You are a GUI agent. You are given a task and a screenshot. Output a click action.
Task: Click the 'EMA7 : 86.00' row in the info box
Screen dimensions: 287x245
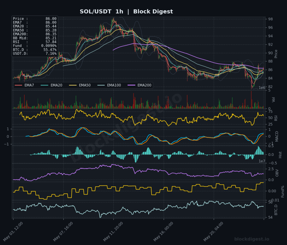tap(34, 22)
